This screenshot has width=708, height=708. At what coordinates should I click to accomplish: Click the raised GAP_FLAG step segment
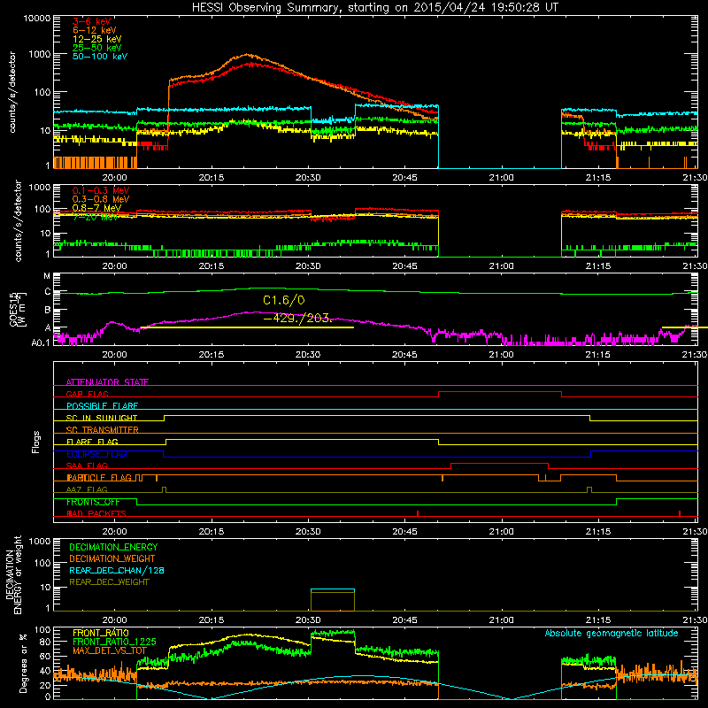click(500, 392)
